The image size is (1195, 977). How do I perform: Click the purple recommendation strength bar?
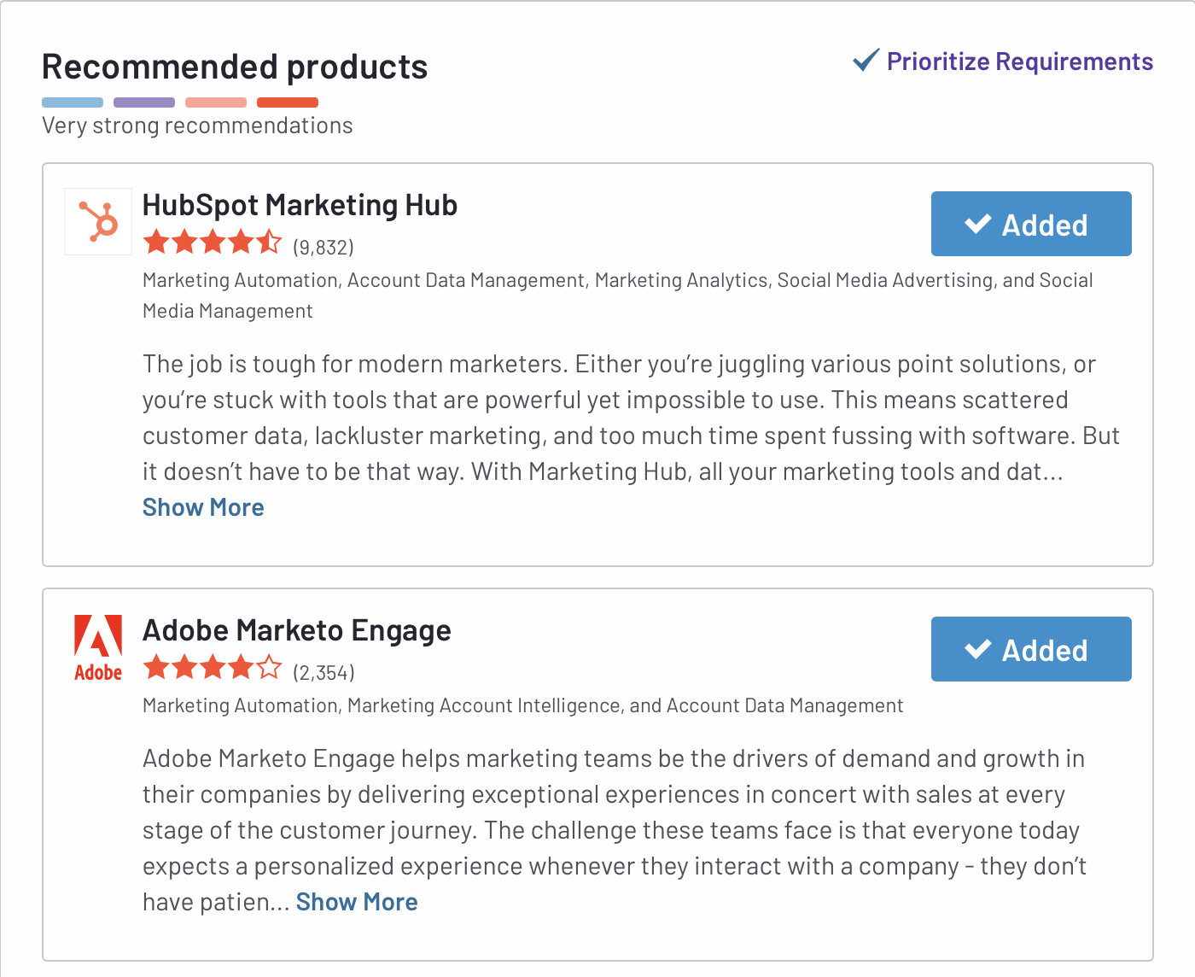click(x=144, y=102)
